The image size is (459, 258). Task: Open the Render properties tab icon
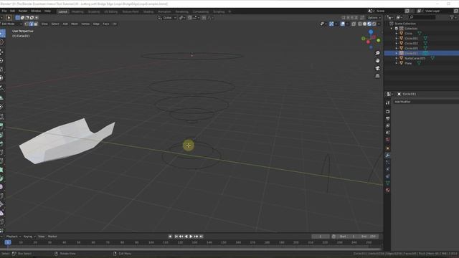pyautogui.click(x=387, y=112)
